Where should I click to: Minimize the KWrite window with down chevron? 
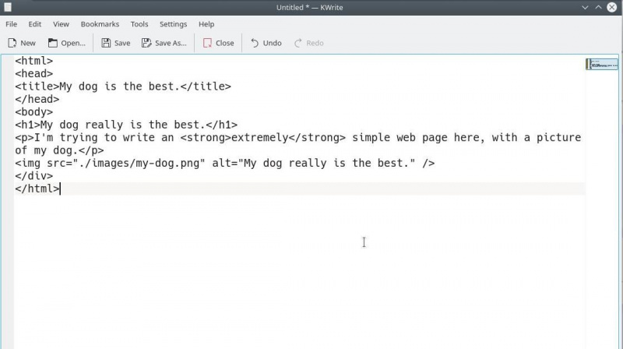point(585,7)
